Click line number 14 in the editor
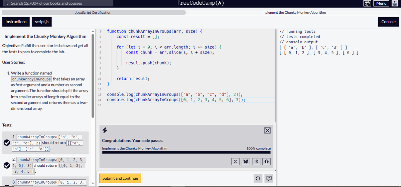This screenshot has height=187, width=401. pos(100,100)
